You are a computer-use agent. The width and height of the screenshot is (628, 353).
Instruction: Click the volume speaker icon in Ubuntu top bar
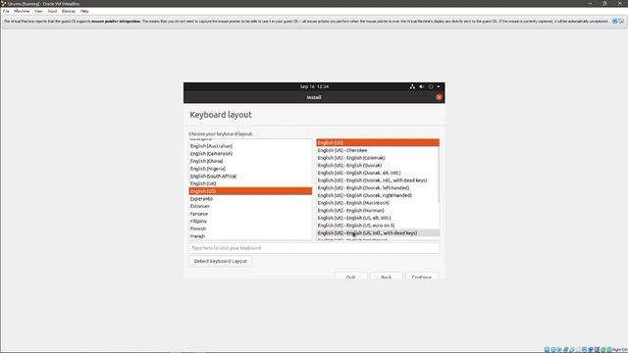coord(421,86)
